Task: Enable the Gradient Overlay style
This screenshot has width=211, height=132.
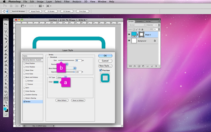Action: pyautogui.click(x=25, y=95)
